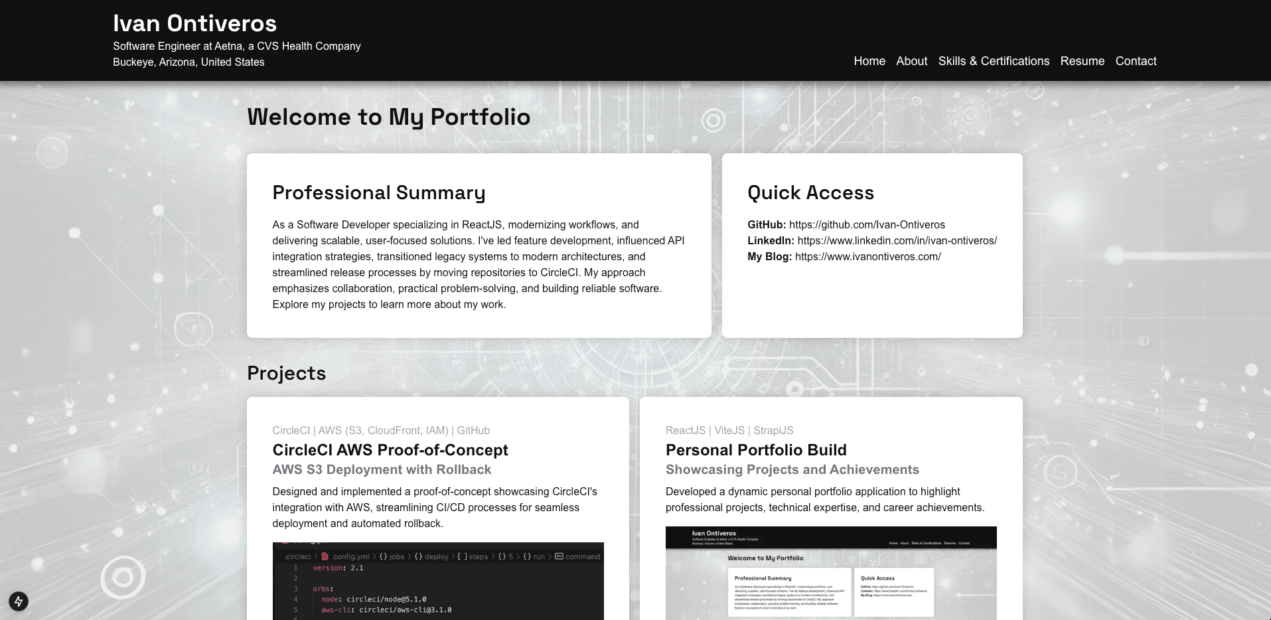
Task: Open the LinkedIn profile URL
Action: tap(897, 241)
